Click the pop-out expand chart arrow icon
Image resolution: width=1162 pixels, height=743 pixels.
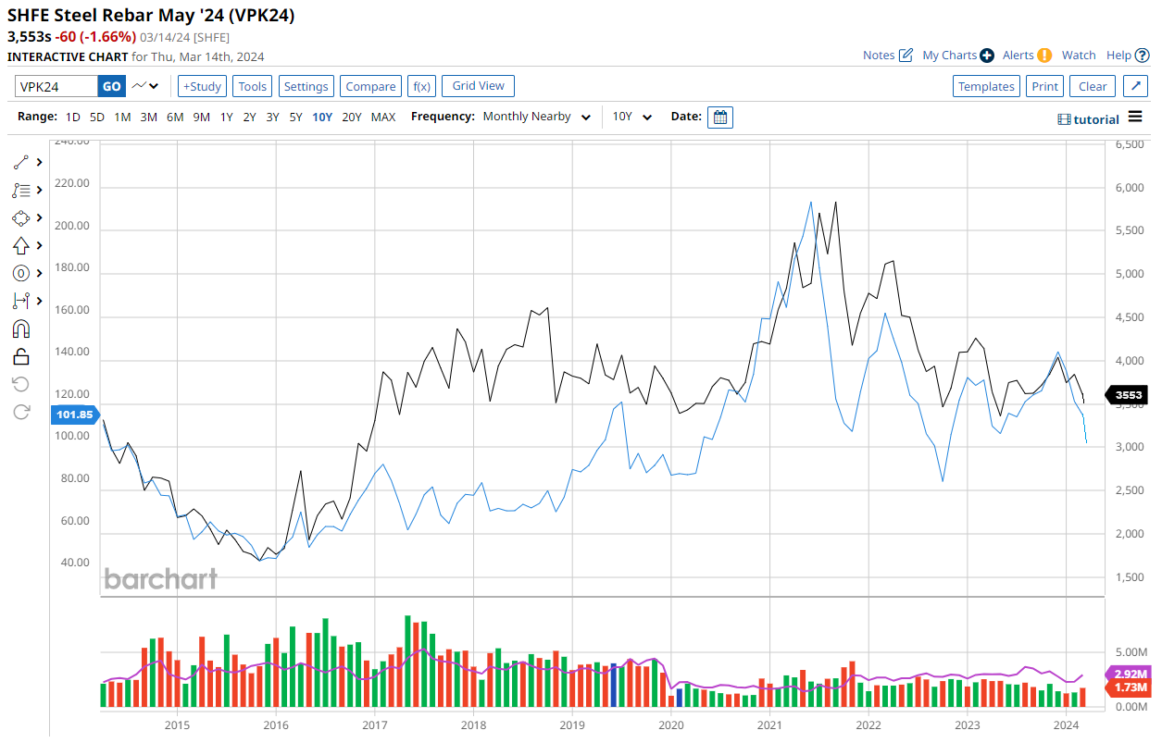[x=1135, y=86]
